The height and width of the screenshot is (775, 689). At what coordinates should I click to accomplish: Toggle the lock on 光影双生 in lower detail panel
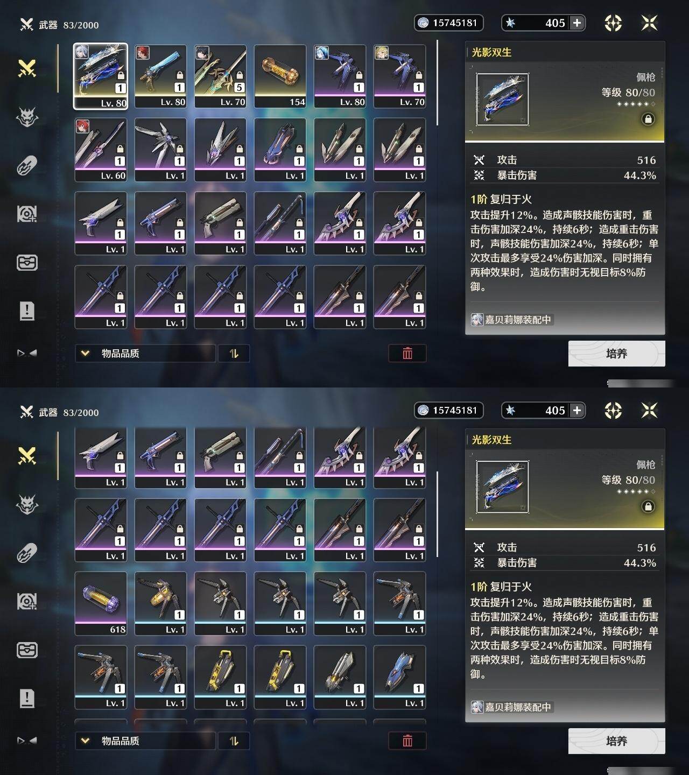coord(648,506)
